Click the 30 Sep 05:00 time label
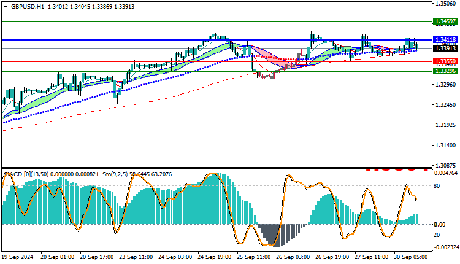Image resolution: width=460 pixels, height=264 pixels. pos(411,257)
